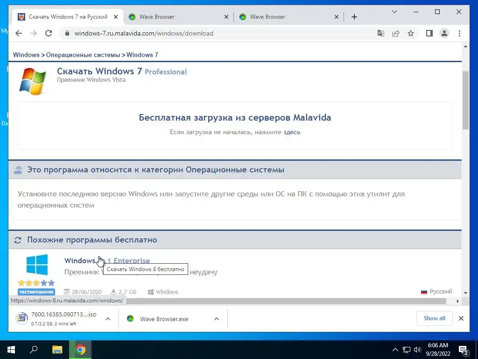Screen dimensions: 478x359
Task: Click the scroll up arrow
Action: click(465, 46)
